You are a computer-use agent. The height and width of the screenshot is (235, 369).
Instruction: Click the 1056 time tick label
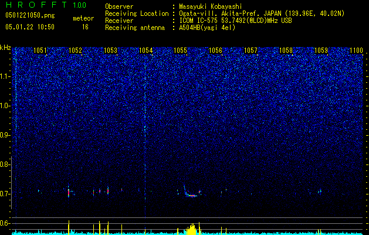(215, 51)
